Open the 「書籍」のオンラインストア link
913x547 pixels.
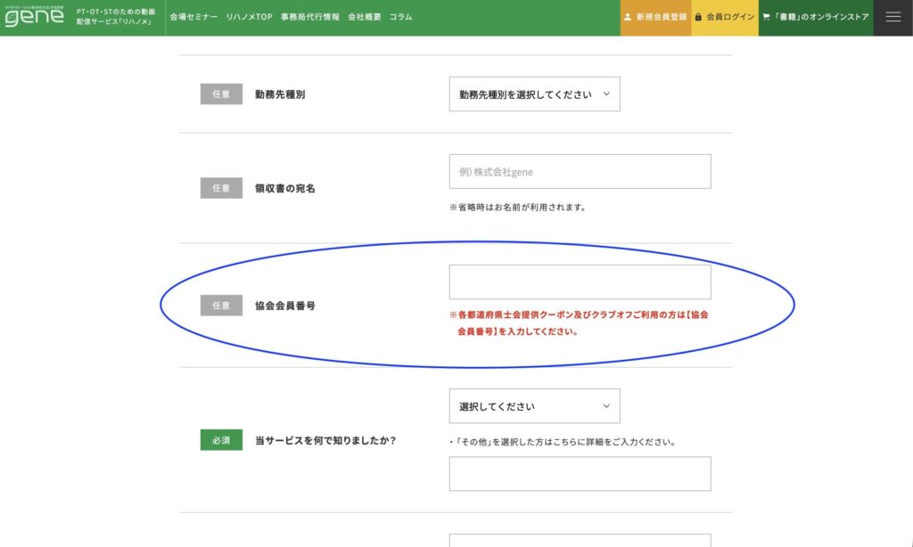point(821,17)
